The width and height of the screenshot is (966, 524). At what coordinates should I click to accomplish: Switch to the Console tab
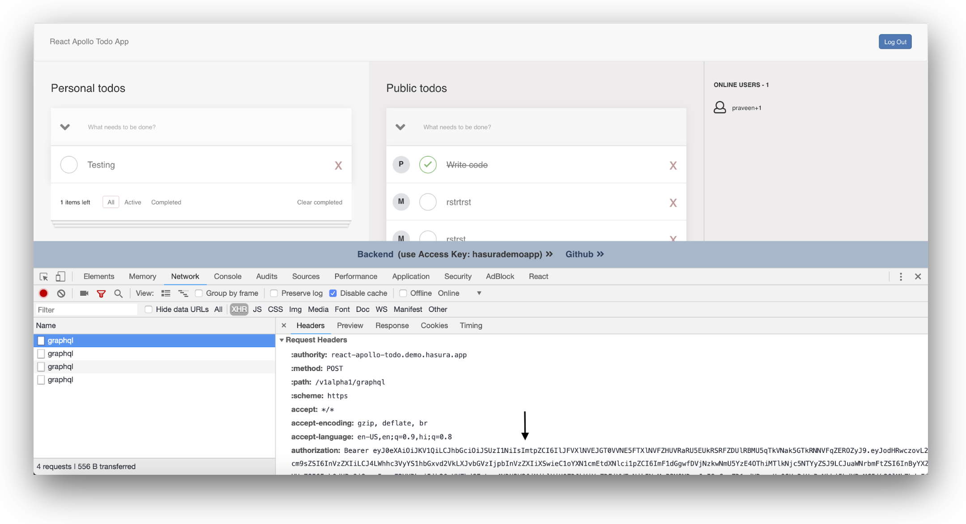(x=227, y=277)
